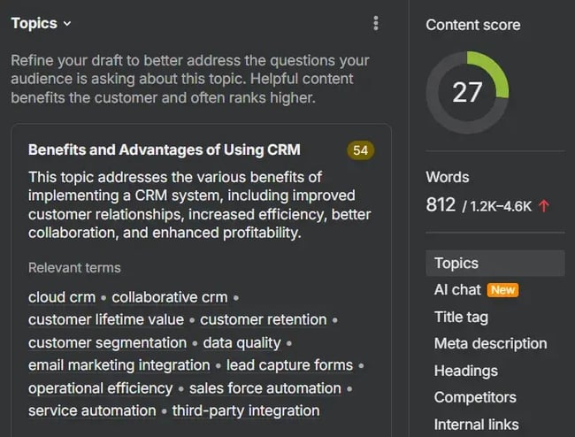
Task: Expand the Topics dropdown chevron
Action: pos(67,24)
